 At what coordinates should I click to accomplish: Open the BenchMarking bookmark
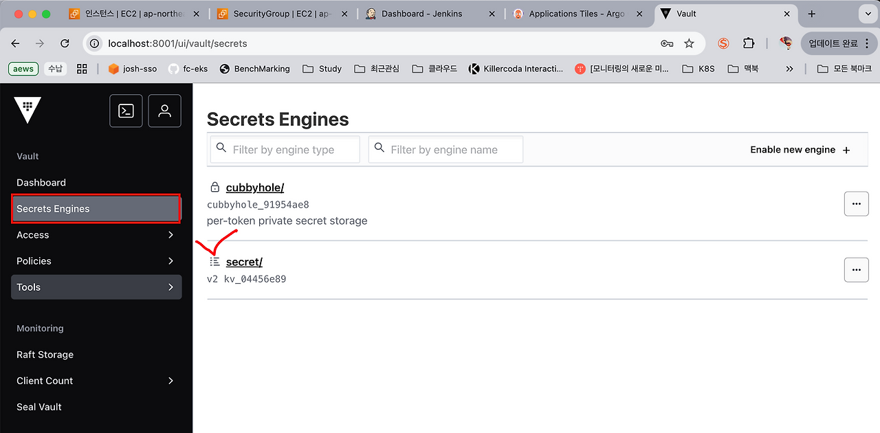click(254, 69)
